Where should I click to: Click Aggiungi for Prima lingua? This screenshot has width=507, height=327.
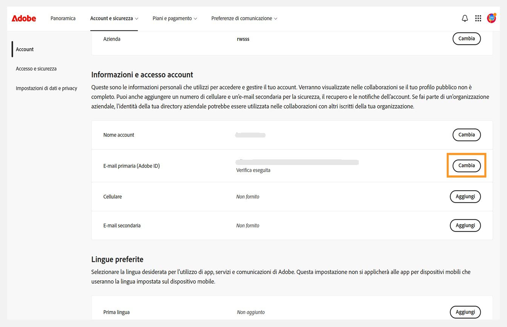coord(465,312)
